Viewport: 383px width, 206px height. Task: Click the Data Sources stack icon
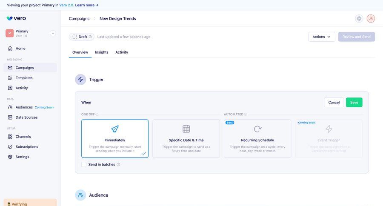pos(10,117)
